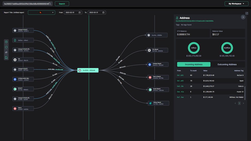Click the Address panel pin icon
Image resolution: width=251 pixels, height=141 pixels.
coord(177,18)
